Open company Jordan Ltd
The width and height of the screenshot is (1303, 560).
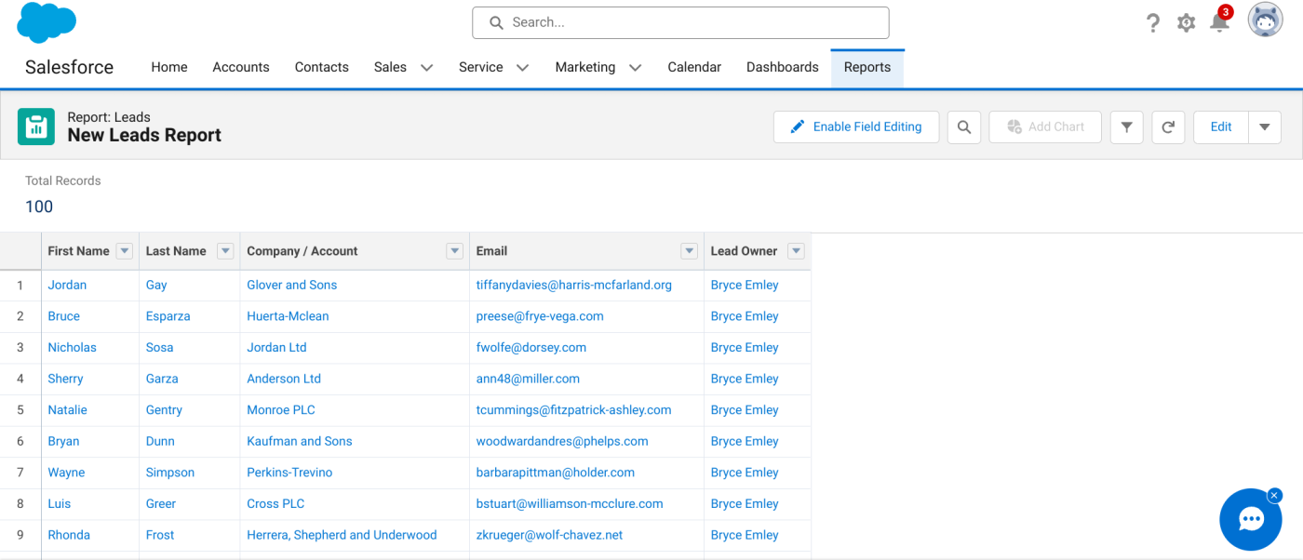(x=276, y=347)
